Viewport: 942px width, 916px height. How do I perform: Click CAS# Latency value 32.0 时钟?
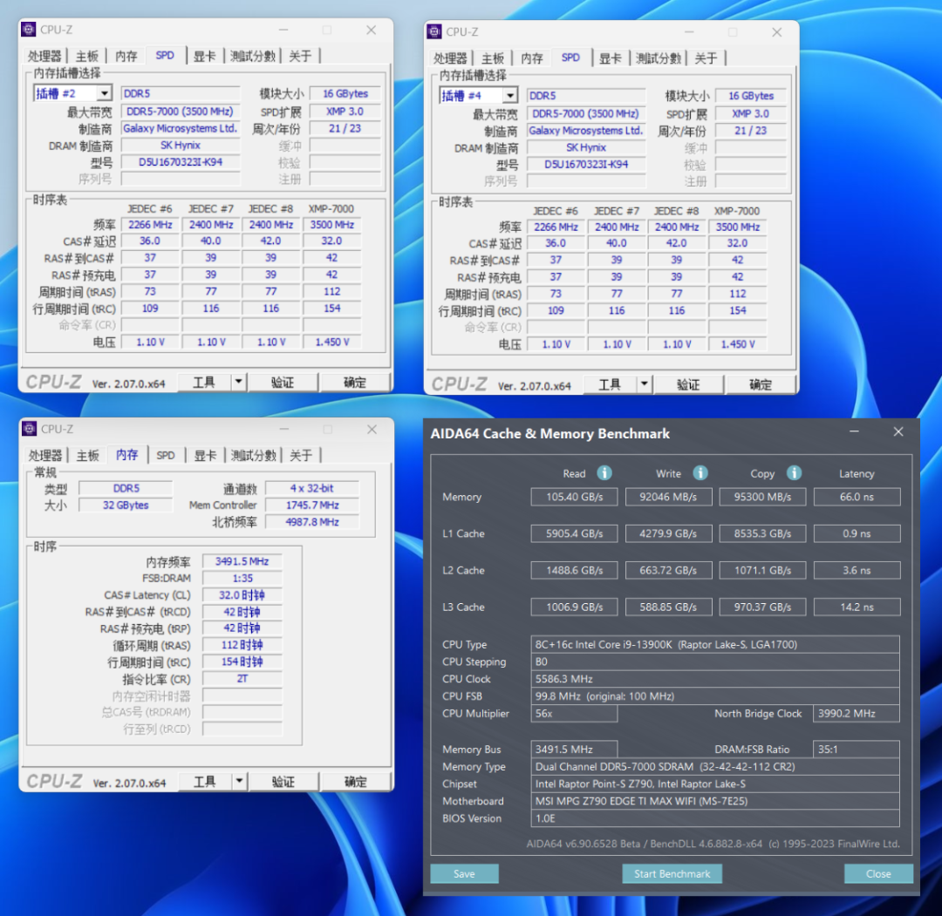[242, 594]
